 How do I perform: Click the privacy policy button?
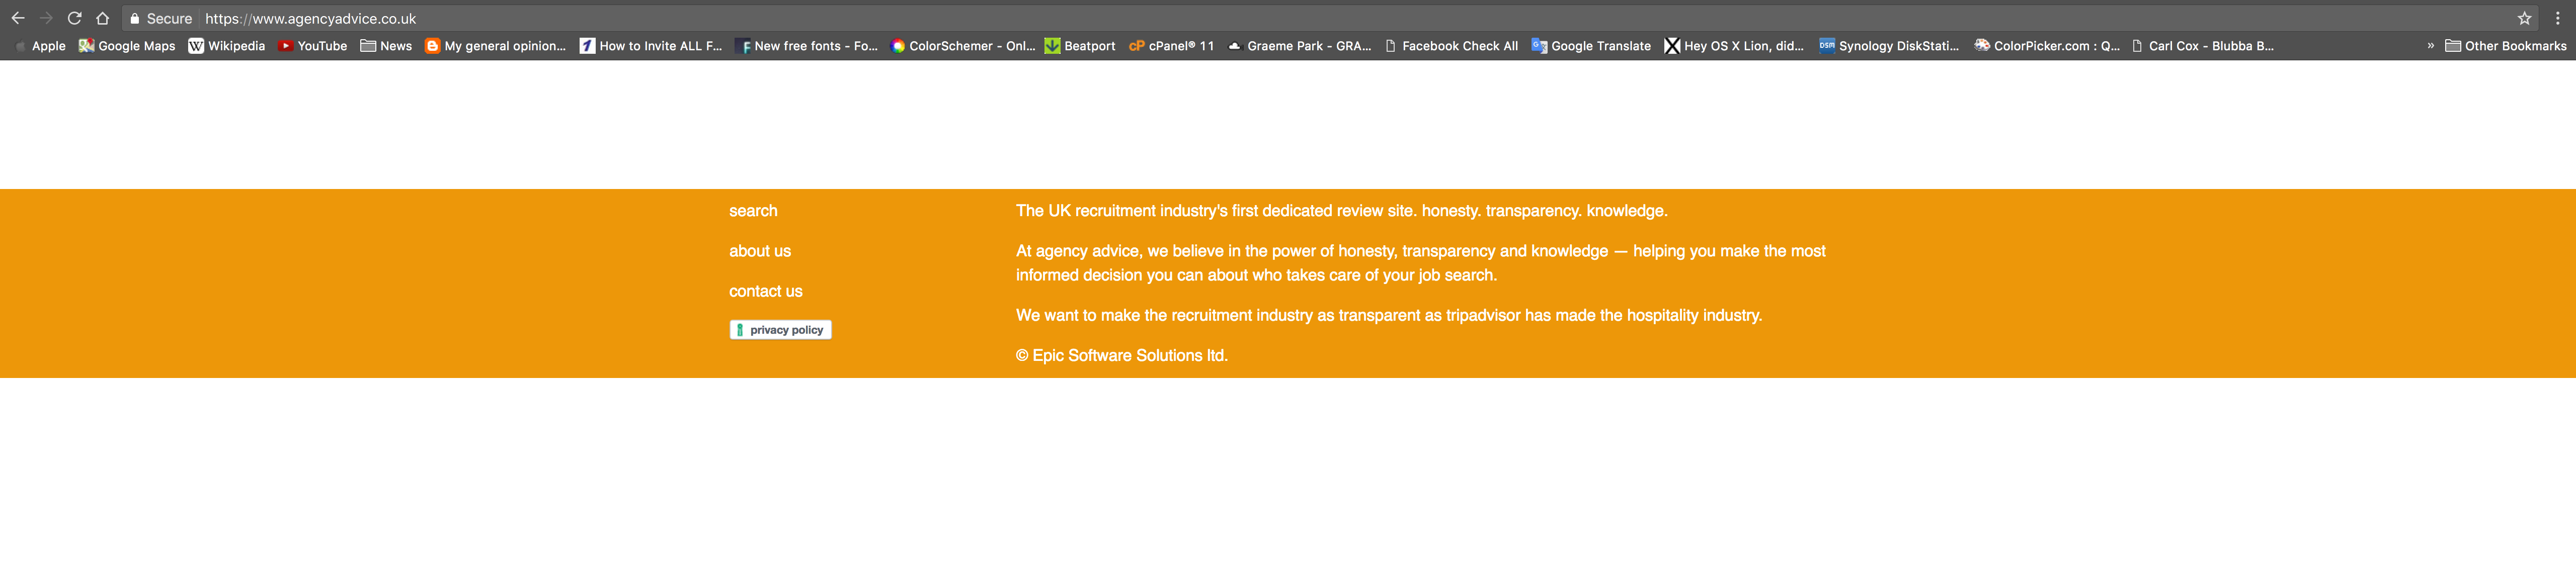(x=780, y=329)
